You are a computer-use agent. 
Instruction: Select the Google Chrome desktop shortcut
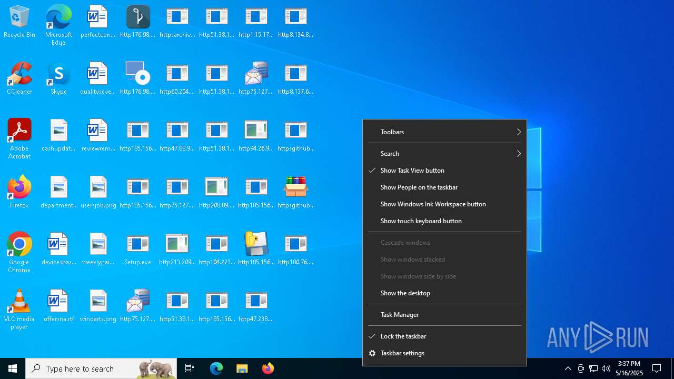pos(19,253)
